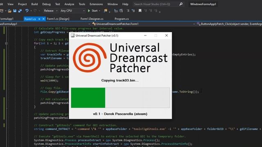Click the 'v0.1 - Derek Pascarella (ateam)' text

click(x=120, y=114)
